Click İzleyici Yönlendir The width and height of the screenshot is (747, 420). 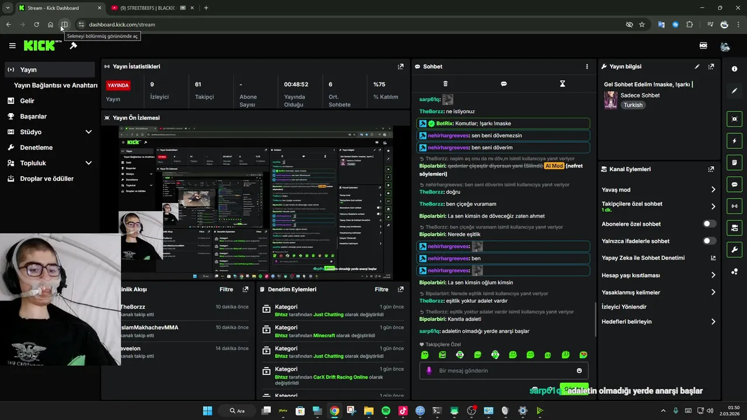[x=624, y=307]
